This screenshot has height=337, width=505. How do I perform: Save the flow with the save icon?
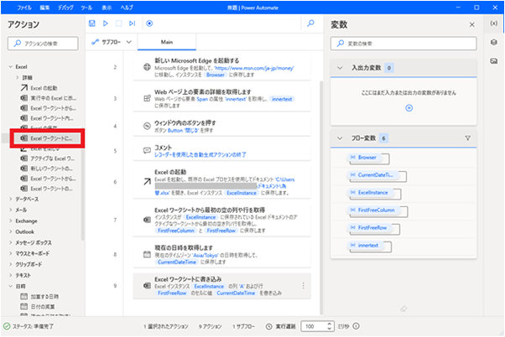pos(91,23)
